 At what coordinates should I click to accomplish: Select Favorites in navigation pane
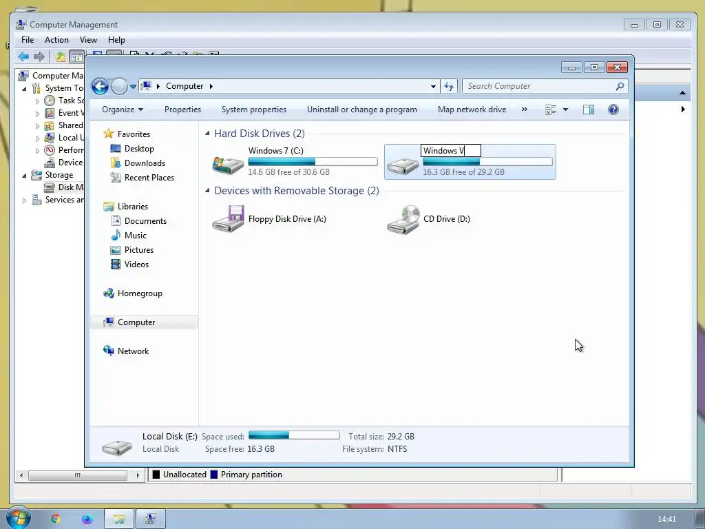point(134,134)
